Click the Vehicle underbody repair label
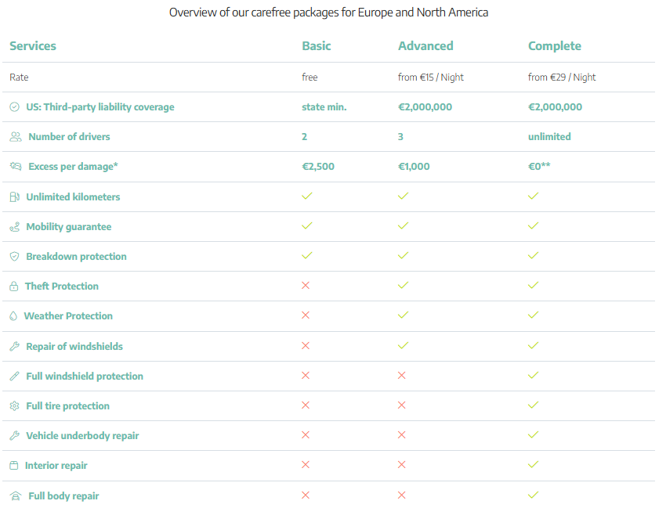 point(82,436)
